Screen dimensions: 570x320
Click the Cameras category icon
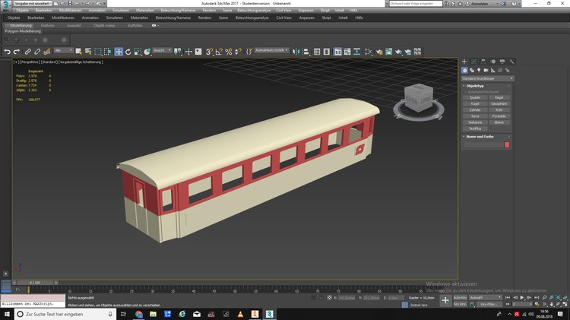coord(486,70)
